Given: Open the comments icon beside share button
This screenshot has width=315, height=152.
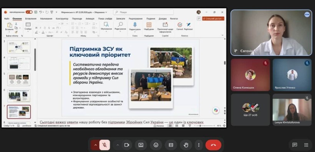Looking at the screenshot, I should [x=199, y=18].
